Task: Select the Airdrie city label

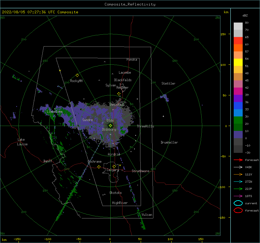Action: pos(114,154)
